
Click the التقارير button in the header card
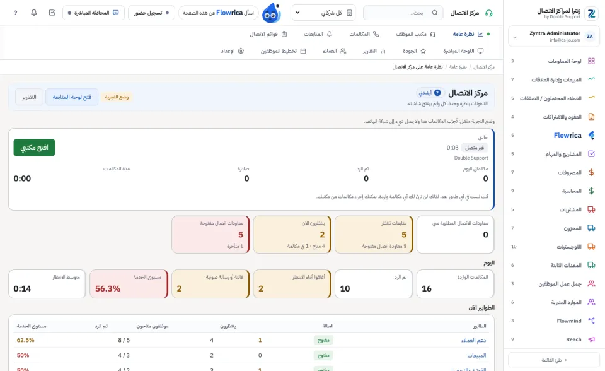(29, 97)
